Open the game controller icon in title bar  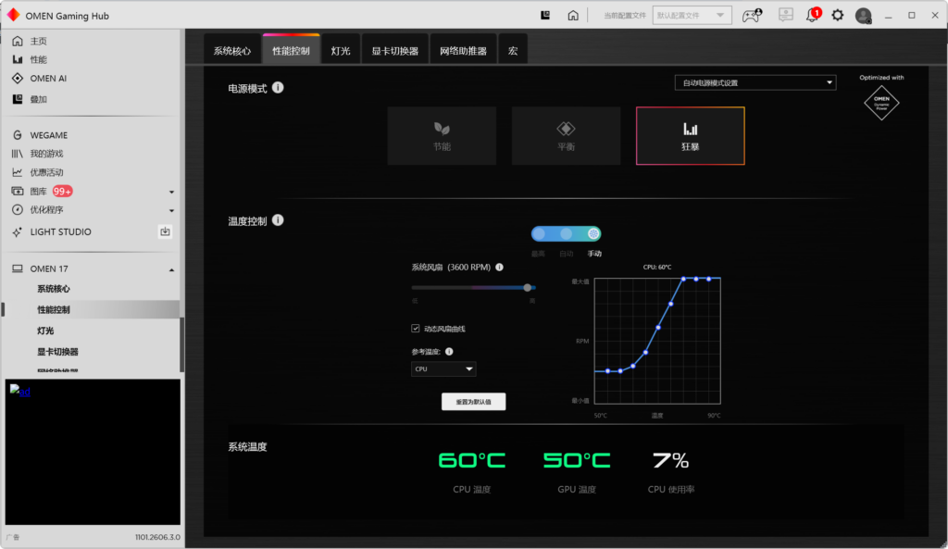[x=752, y=15]
